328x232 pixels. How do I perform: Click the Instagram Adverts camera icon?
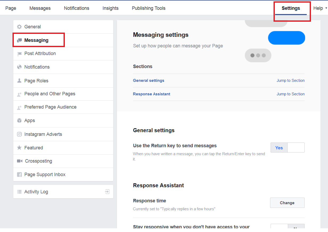19,134
